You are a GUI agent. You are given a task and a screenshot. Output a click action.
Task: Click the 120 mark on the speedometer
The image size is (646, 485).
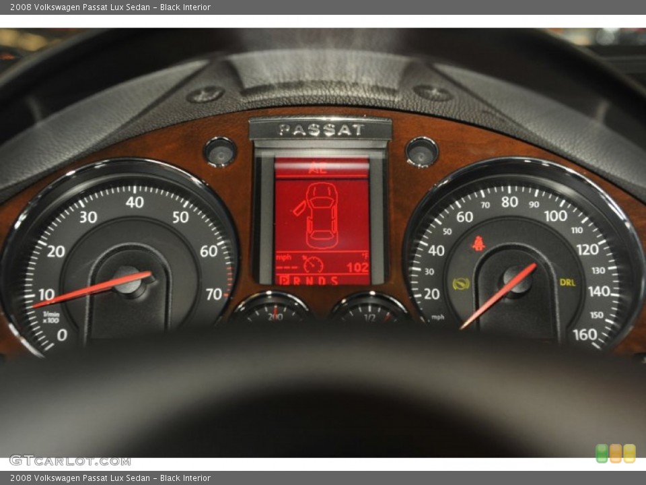(x=587, y=249)
